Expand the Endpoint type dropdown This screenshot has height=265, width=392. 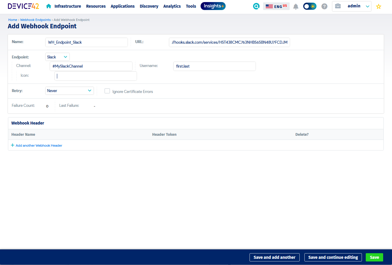pos(58,57)
